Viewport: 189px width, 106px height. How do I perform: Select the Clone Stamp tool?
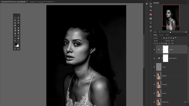[x=15, y=28]
